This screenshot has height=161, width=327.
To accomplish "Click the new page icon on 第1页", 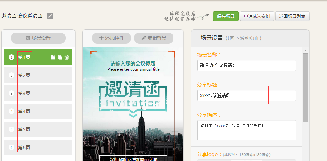I will tap(53, 57).
